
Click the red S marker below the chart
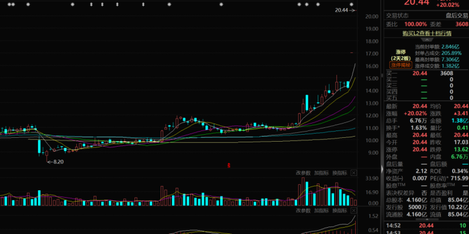coord(229,165)
